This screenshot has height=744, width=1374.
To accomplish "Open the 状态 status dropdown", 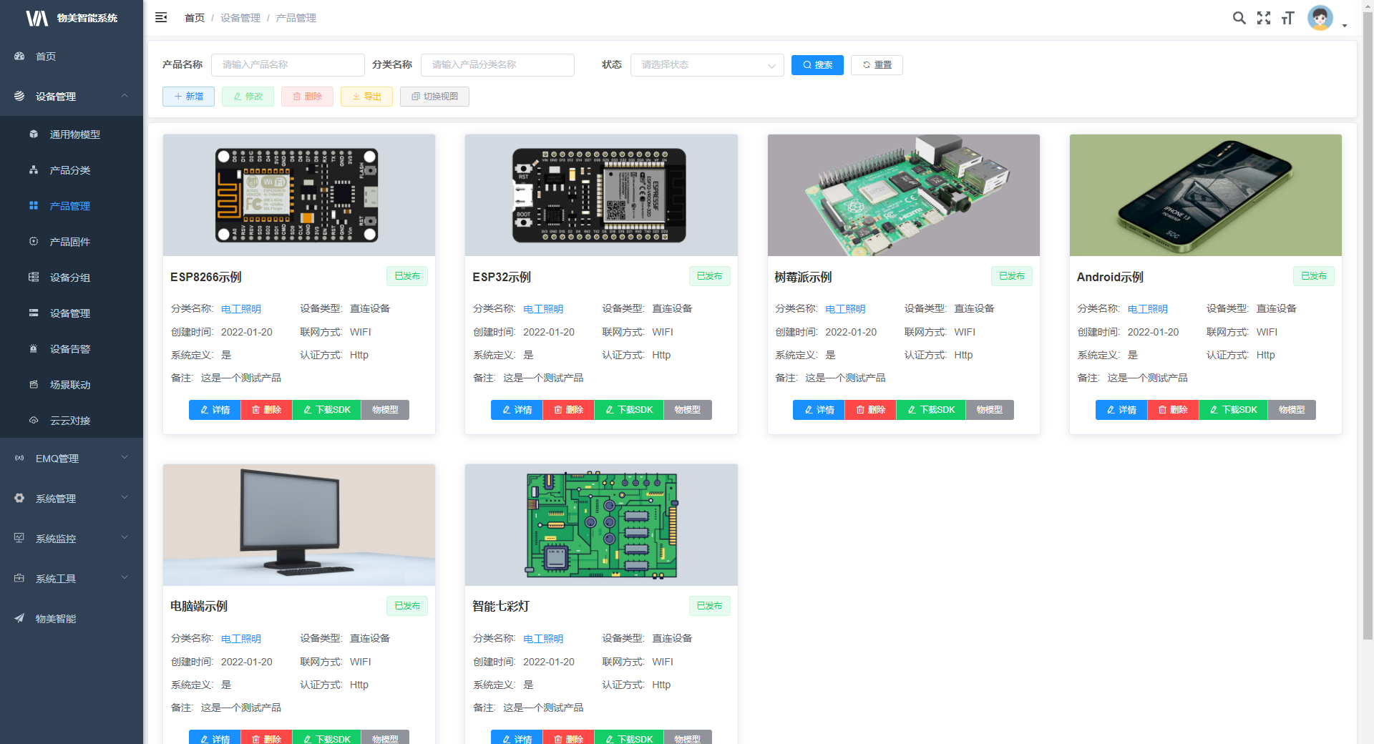I will (x=706, y=65).
